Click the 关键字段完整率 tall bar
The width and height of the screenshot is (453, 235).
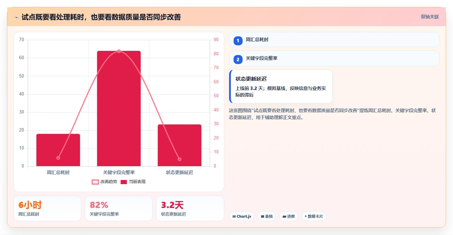[119, 109]
